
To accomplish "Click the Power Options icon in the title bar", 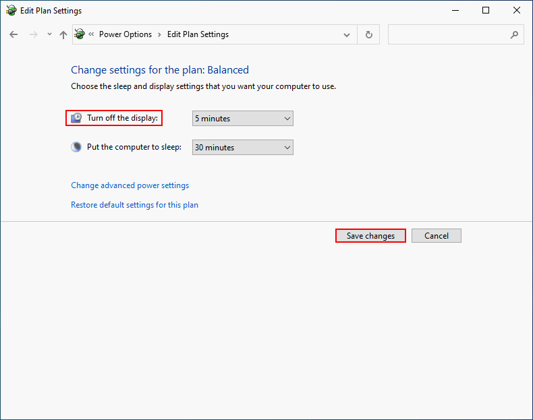I will (11, 11).
